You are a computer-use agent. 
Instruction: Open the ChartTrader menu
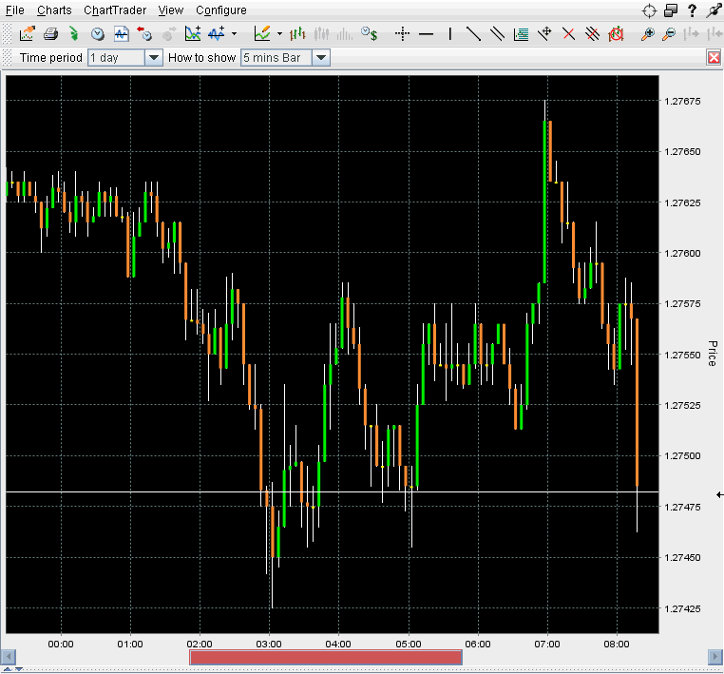point(115,10)
